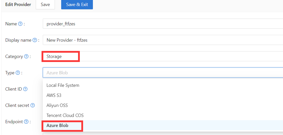The width and height of the screenshot is (283, 135).
Task: Click the Save & Exit button
Action: (x=77, y=5)
